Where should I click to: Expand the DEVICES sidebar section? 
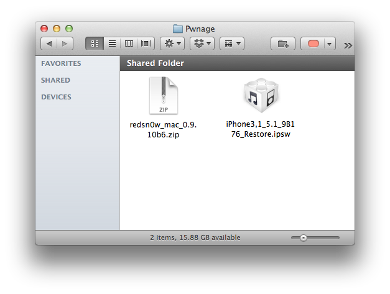(x=56, y=97)
